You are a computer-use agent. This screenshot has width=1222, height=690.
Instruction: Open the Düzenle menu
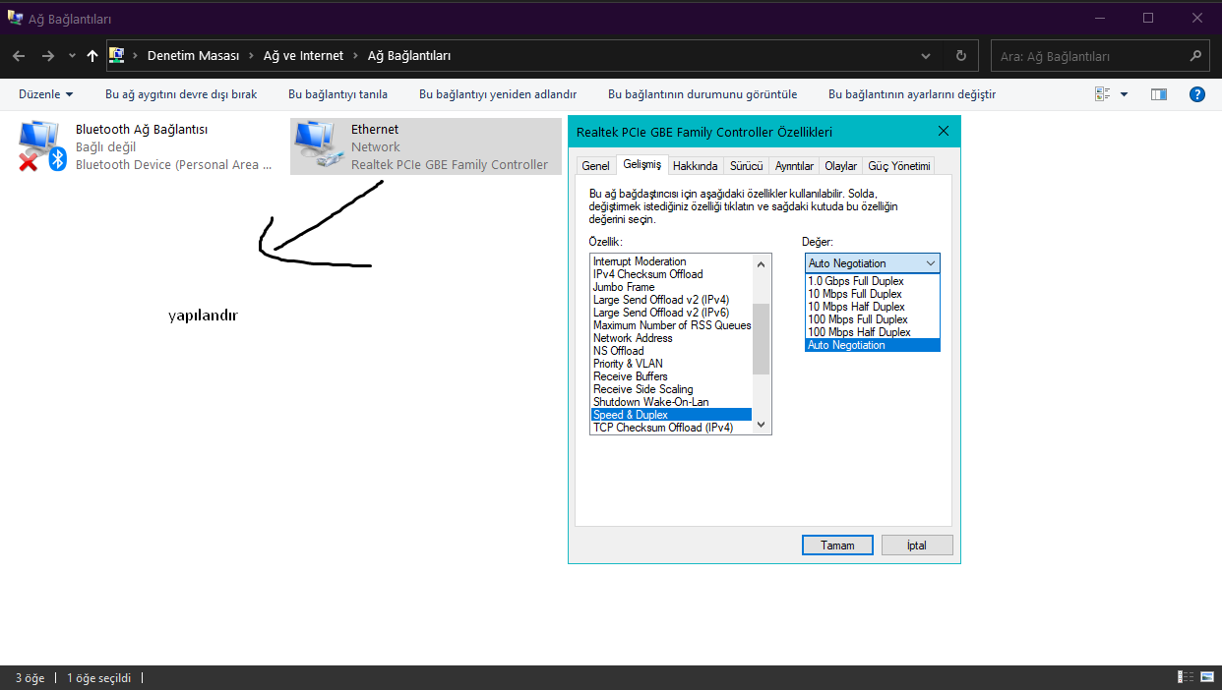pos(46,94)
